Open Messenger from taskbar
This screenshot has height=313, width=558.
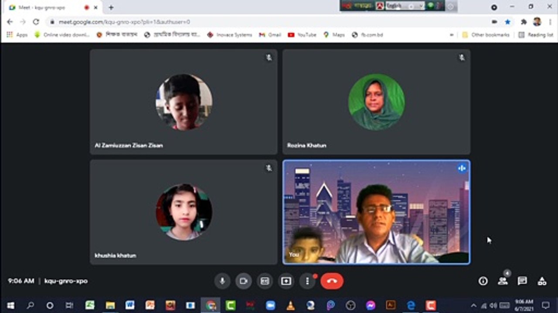point(371,305)
